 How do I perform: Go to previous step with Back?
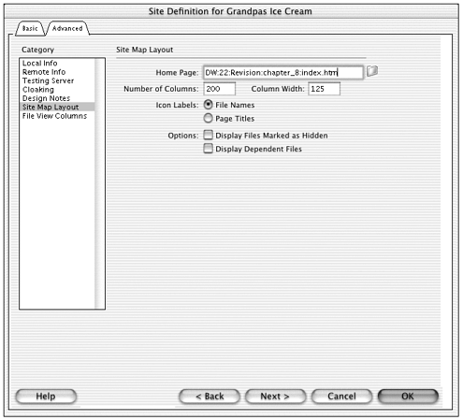point(210,397)
